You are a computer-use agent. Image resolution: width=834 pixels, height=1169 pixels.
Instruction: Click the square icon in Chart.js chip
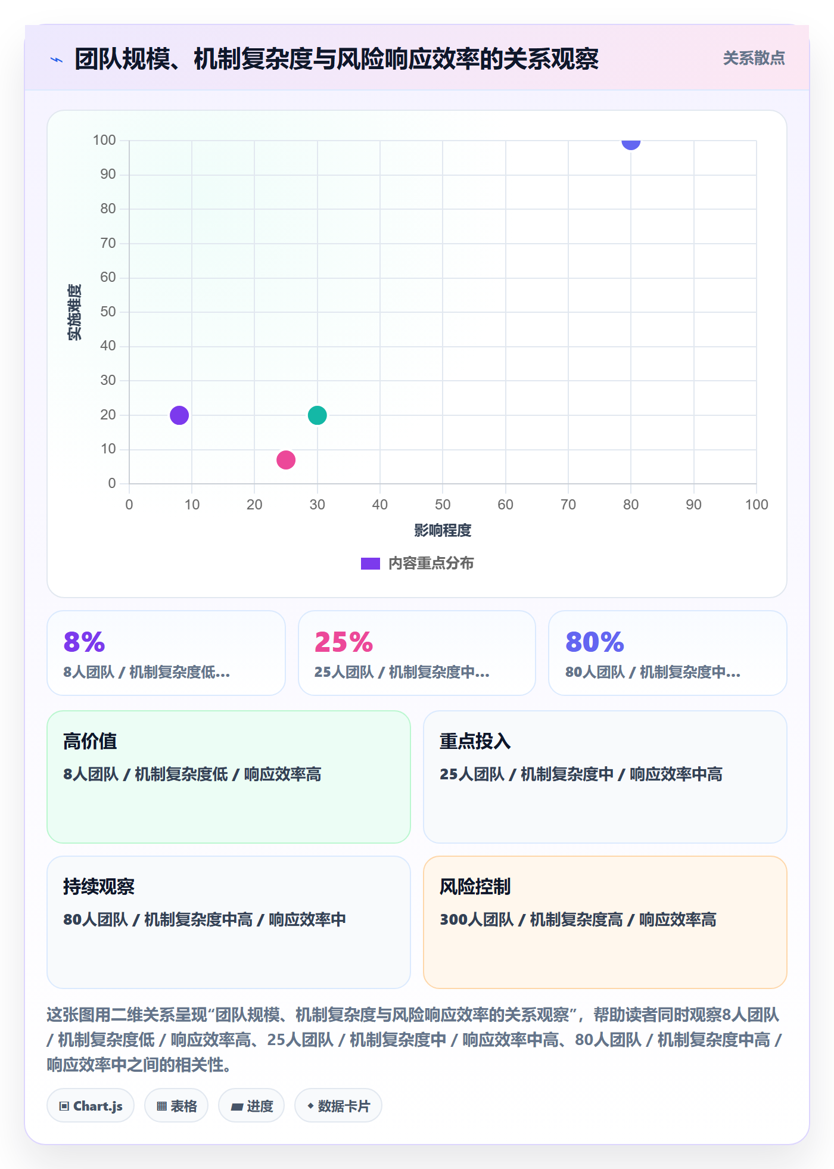[64, 1106]
